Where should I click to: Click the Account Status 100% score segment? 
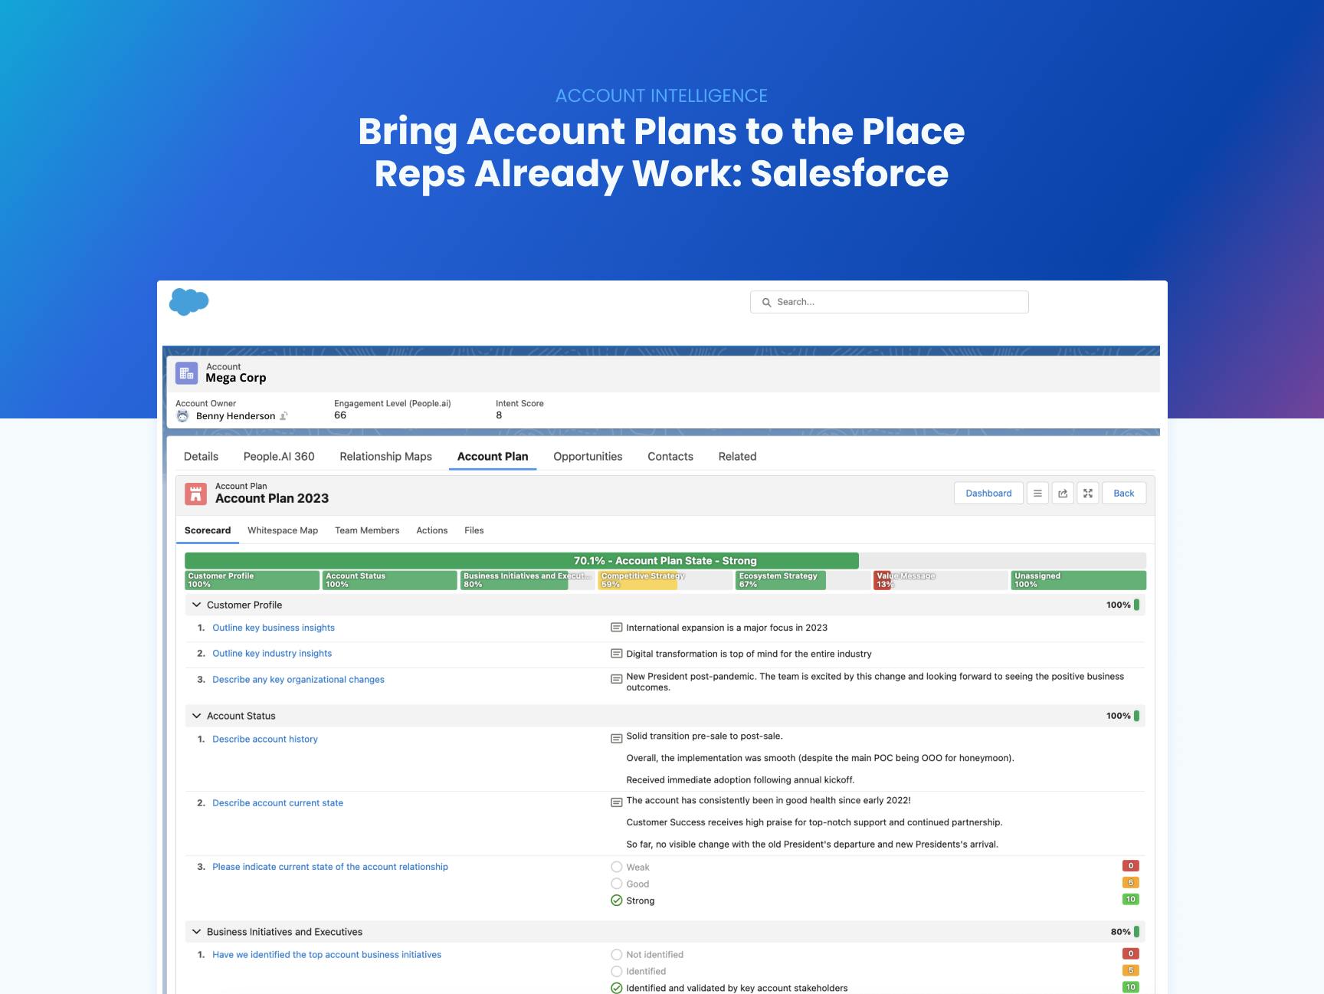point(390,580)
